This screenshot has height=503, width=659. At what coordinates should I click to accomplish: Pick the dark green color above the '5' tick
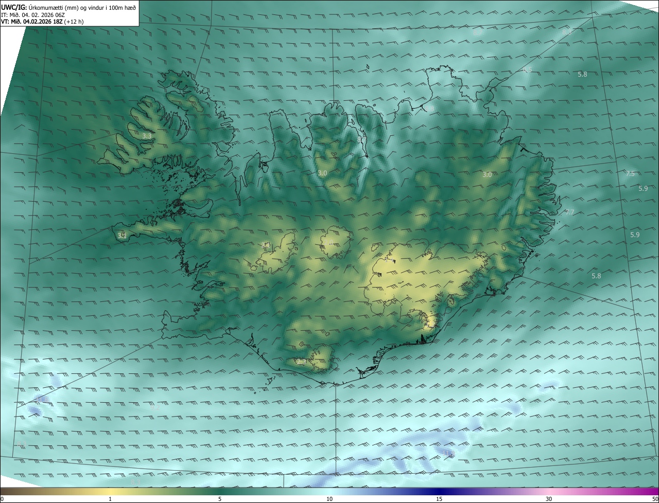[220, 491]
